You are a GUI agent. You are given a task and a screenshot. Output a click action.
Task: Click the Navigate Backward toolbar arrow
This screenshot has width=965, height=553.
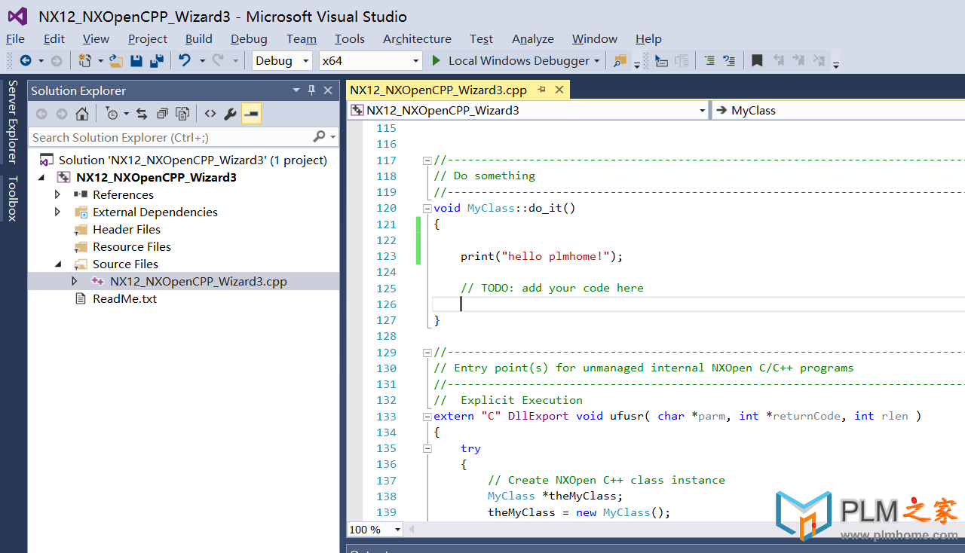pos(26,60)
